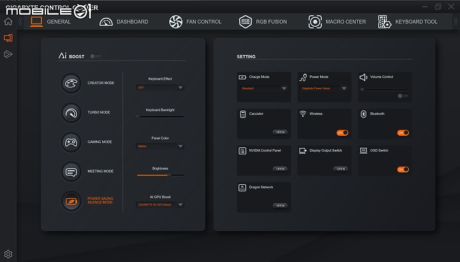Open the home page in left sidebar

[x=8, y=22]
